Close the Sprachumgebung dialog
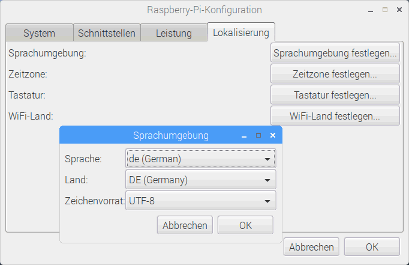This screenshot has height=265, width=409. [x=273, y=136]
